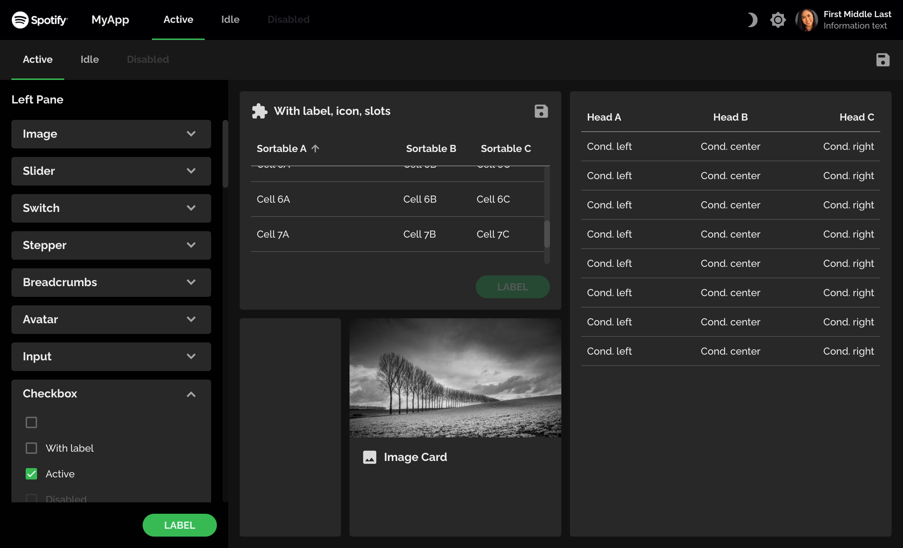The image size is (903, 548).
Task: Check the 'With label' checkbox
Action: (31, 448)
